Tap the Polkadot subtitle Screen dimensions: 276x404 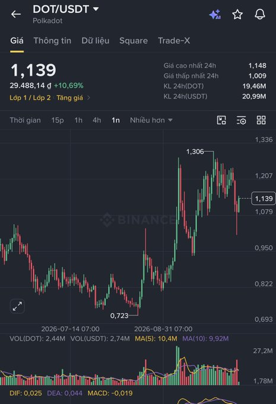tap(47, 21)
